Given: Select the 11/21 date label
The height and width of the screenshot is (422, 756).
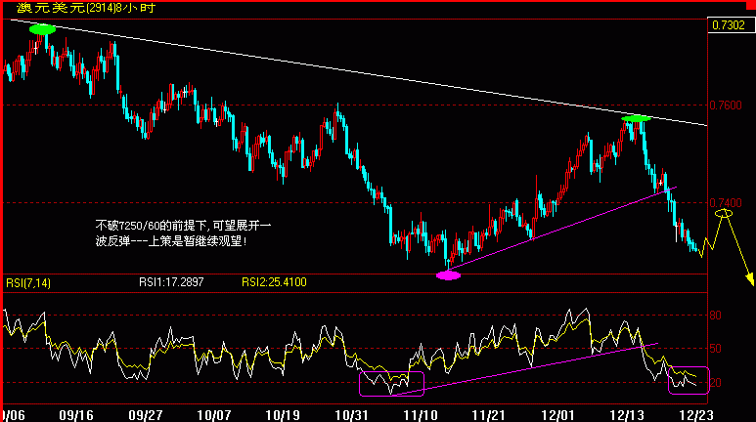Looking at the screenshot, I should 489,415.
